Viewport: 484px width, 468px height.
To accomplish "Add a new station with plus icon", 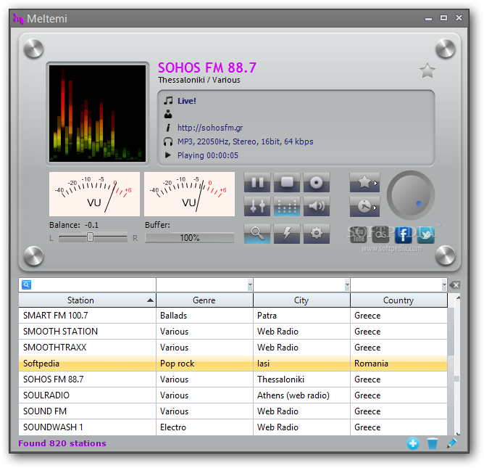I will point(413,443).
